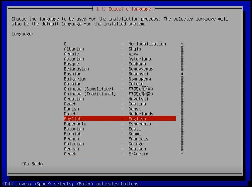Screen dimensions: 252x187
Task: Click the scrollbar track below thumb
Action: [x=182, y=113]
